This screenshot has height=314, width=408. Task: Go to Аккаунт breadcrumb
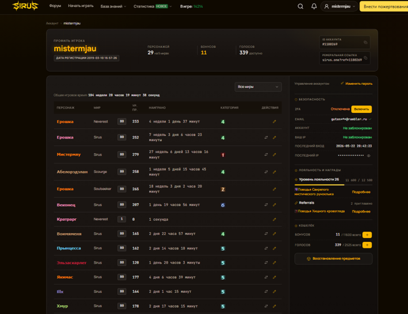pos(52,23)
